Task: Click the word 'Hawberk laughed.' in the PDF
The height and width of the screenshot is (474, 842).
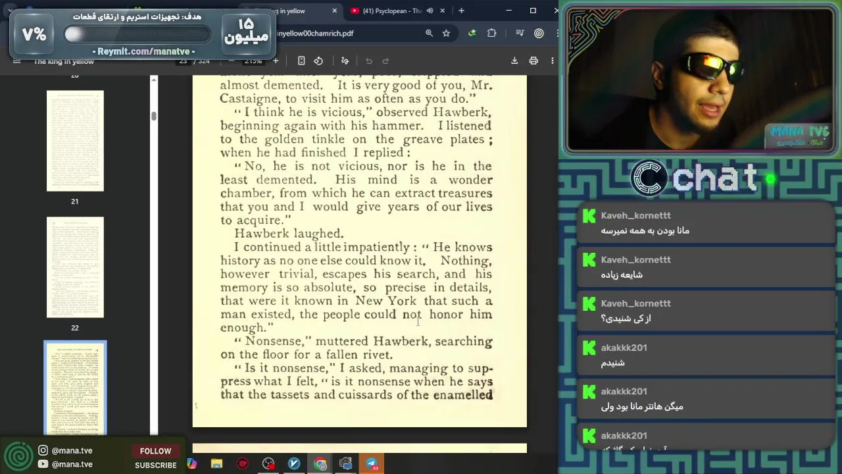Action: (289, 234)
